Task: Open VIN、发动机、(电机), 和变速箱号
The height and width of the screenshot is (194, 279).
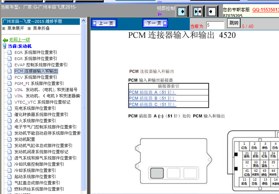Action: point(46,90)
